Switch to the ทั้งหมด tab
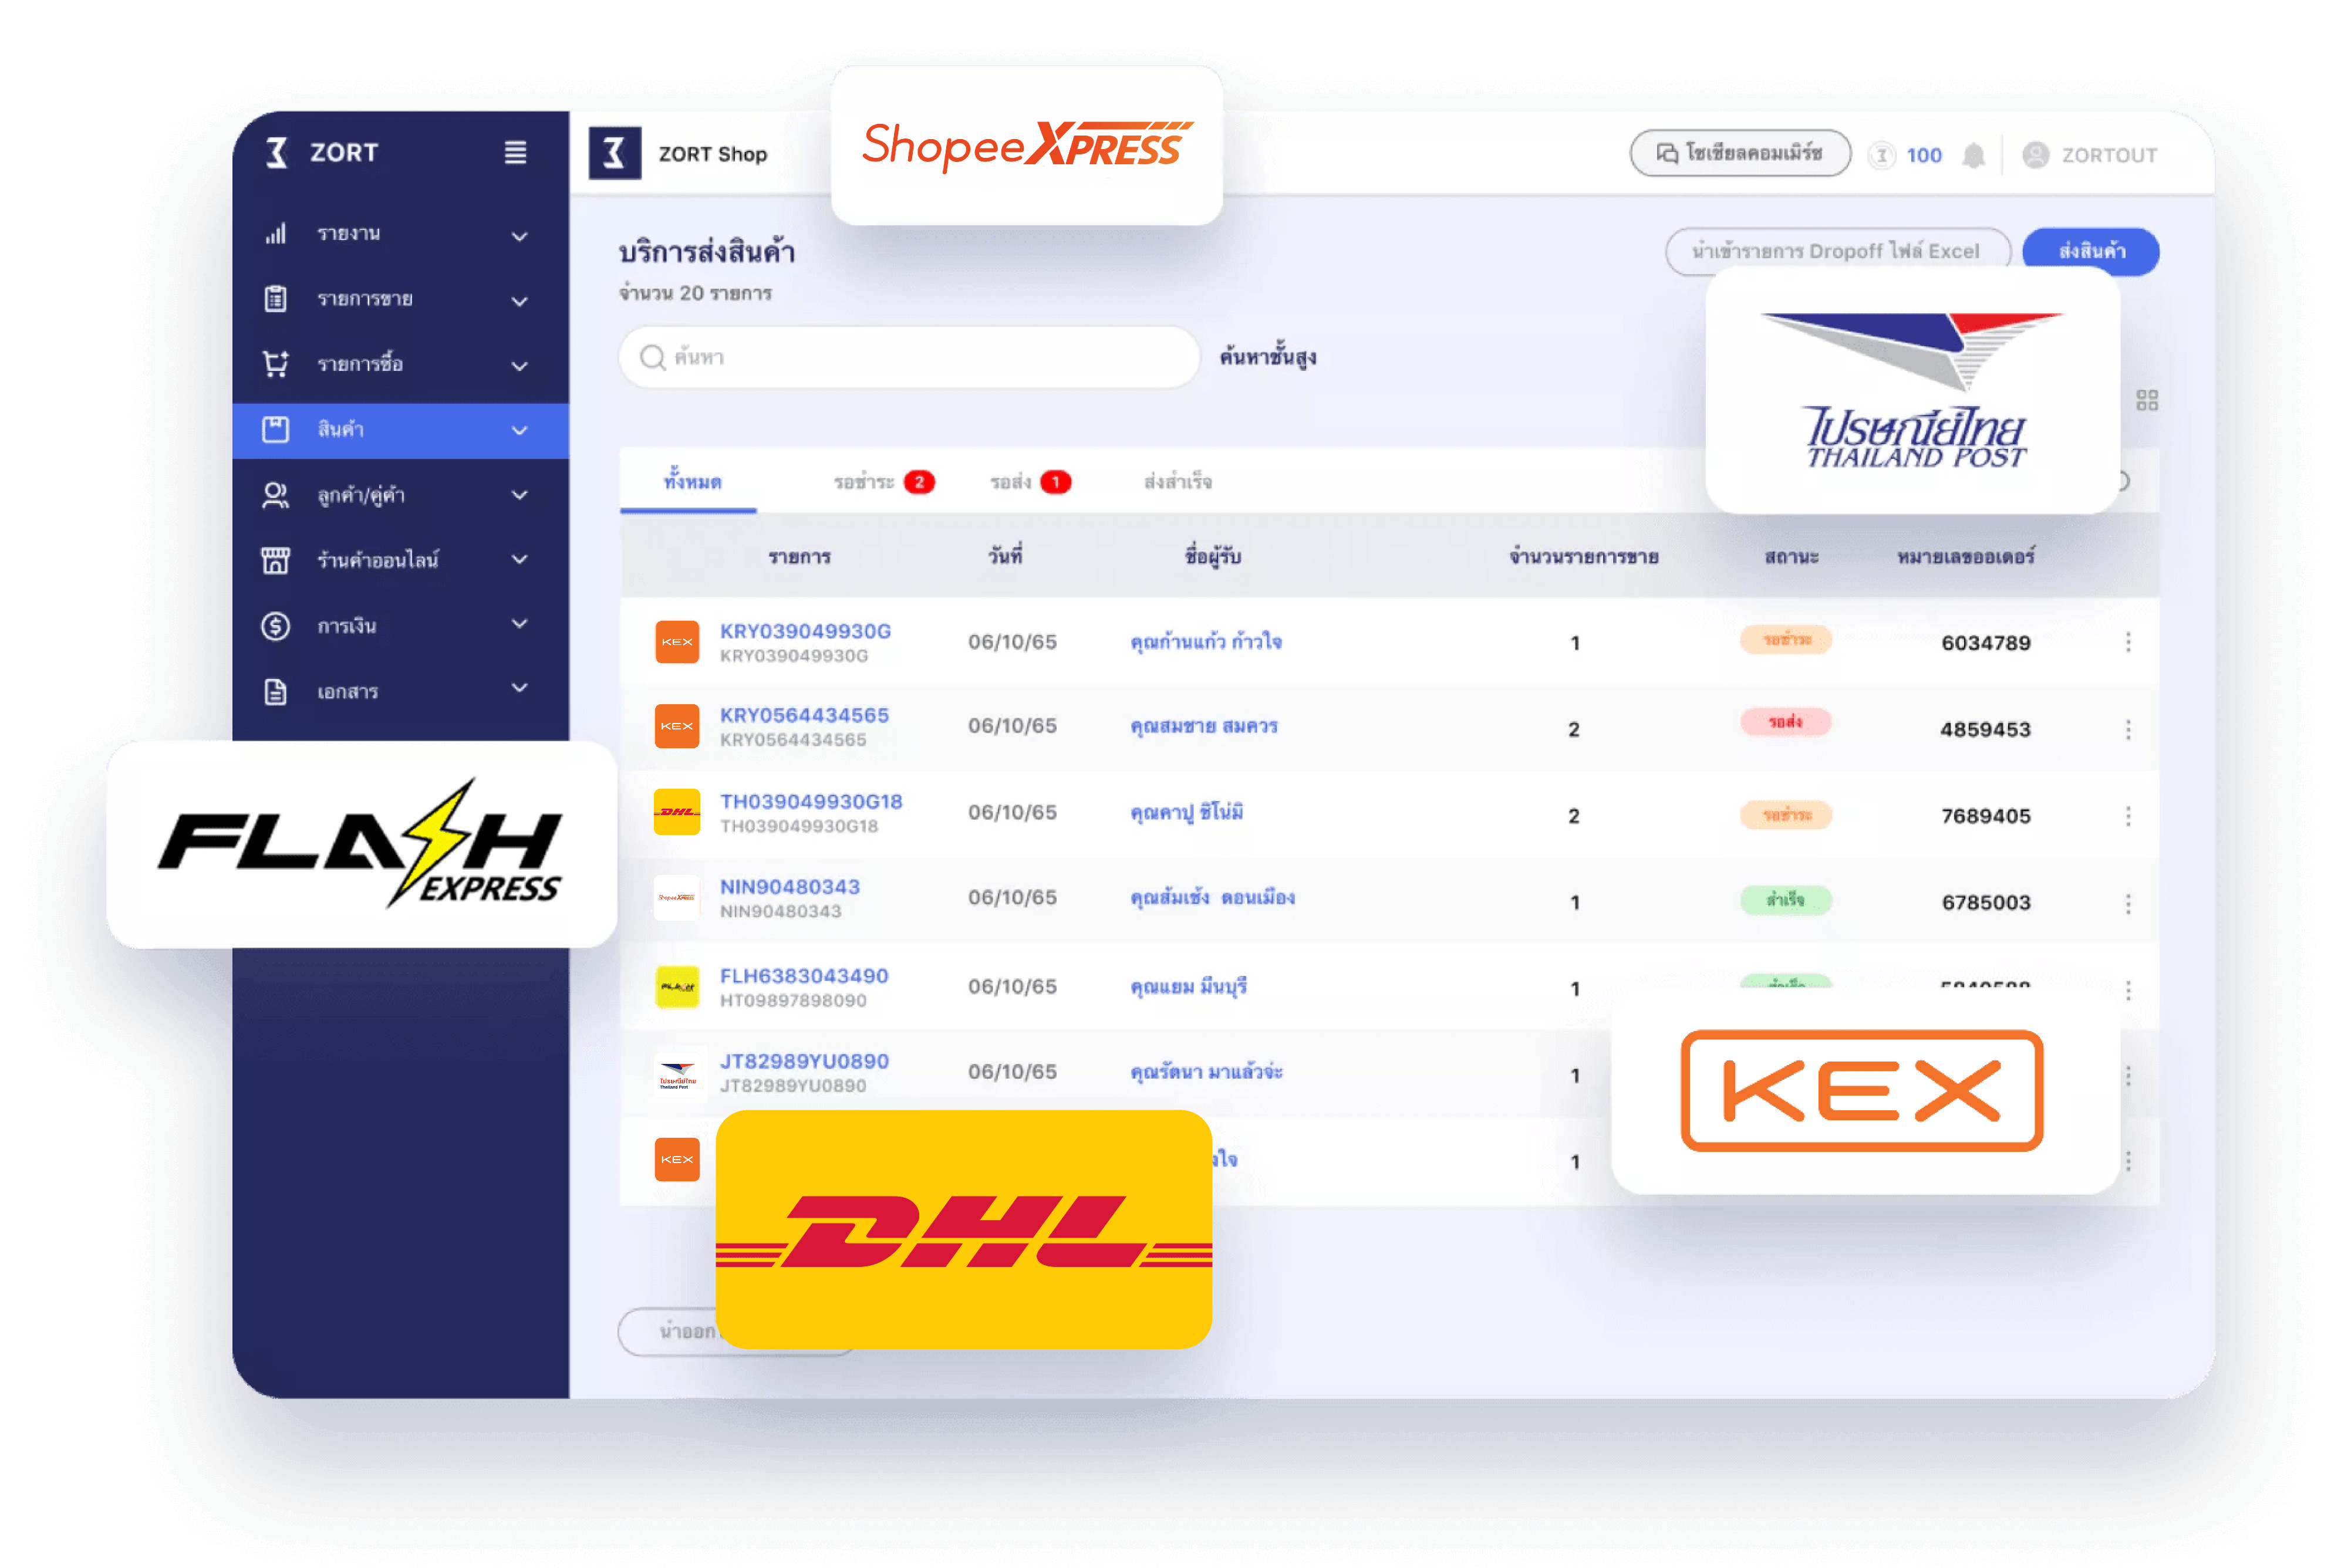The height and width of the screenshot is (1568, 2348). pyautogui.click(x=692, y=482)
